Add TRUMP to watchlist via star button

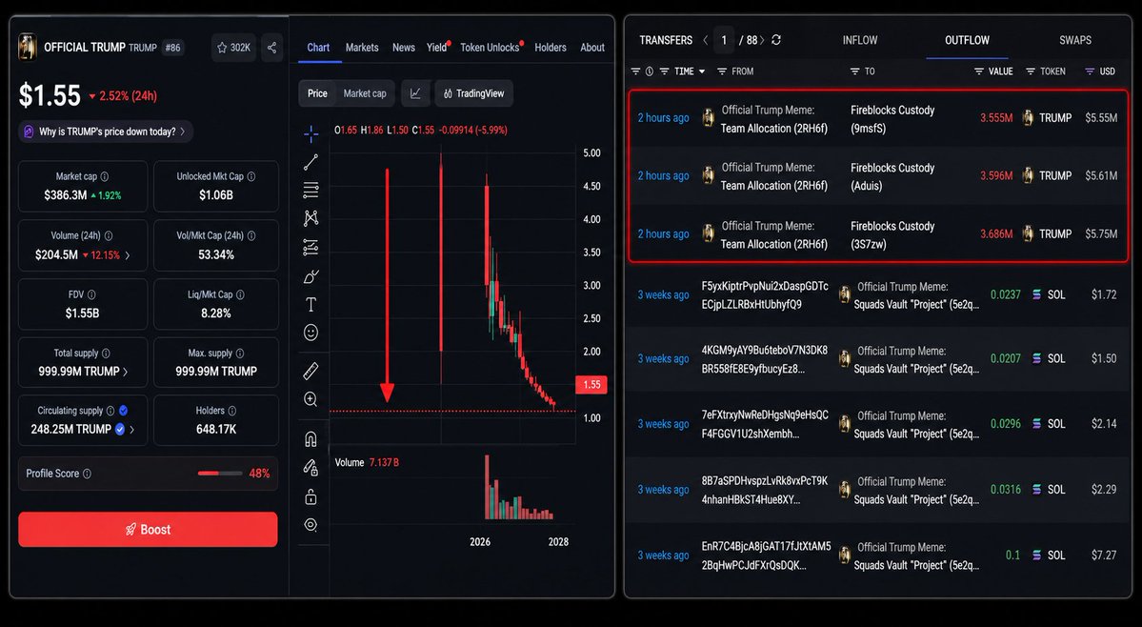pos(233,48)
